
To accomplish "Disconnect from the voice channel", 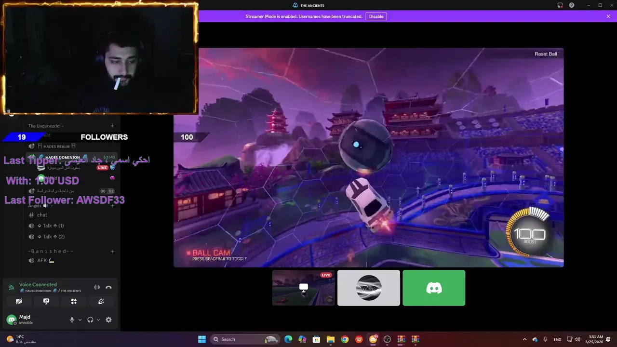I will pos(108,287).
